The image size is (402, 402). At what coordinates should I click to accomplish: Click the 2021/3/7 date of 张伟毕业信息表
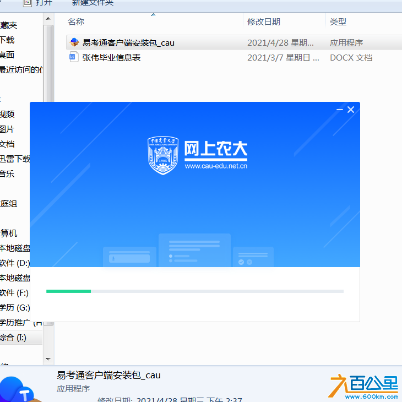click(283, 57)
